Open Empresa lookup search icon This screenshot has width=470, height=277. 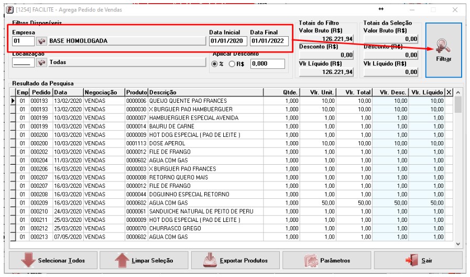[x=41, y=41]
